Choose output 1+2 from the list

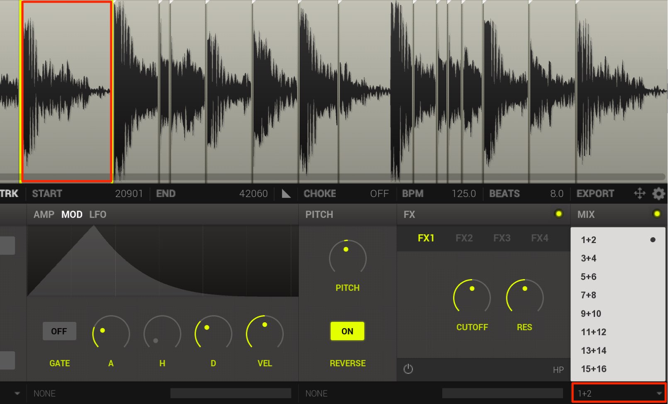(x=618, y=240)
